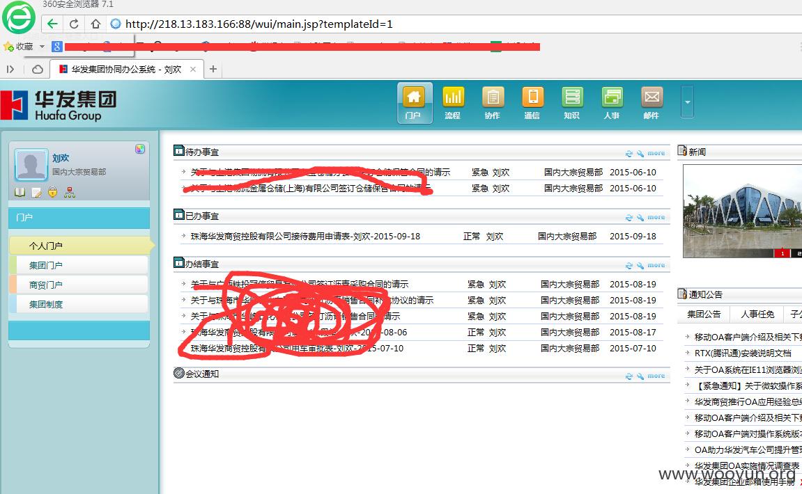Search in the 会议通知 panel
The width and height of the screenshot is (802, 494).
pyautogui.click(x=640, y=376)
